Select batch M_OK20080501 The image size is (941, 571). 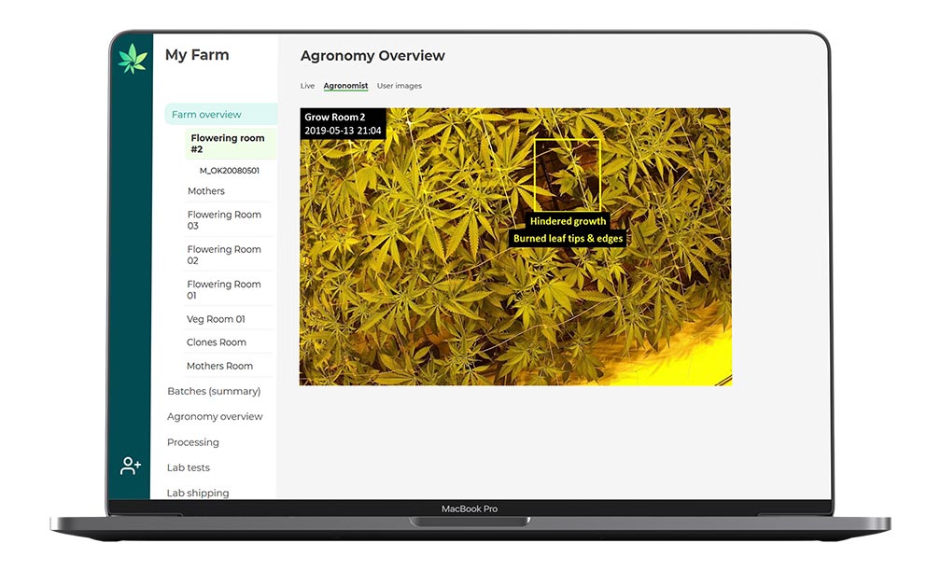[x=230, y=171]
